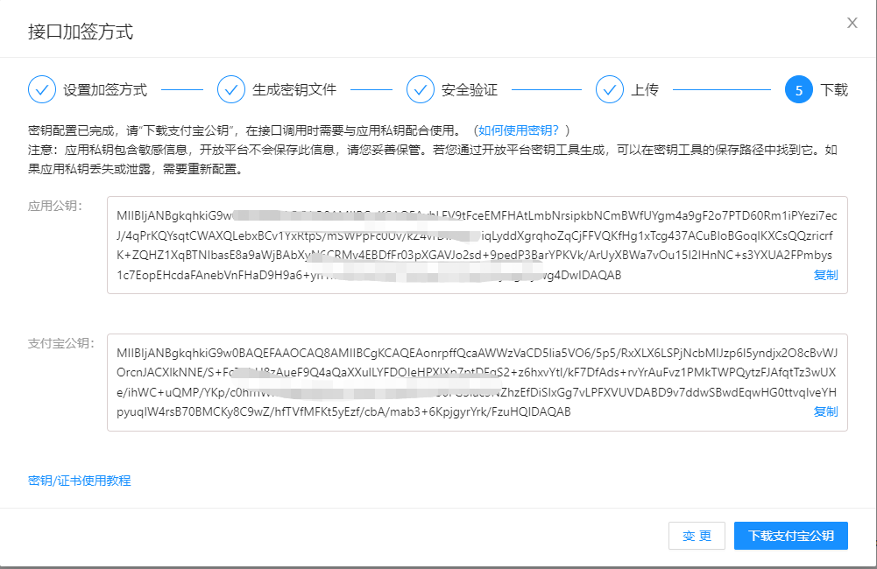
Task: Open the 如何使用密钥? help link
Action: (x=519, y=130)
